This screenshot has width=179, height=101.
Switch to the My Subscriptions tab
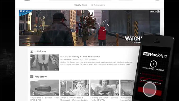tap(98, 5)
